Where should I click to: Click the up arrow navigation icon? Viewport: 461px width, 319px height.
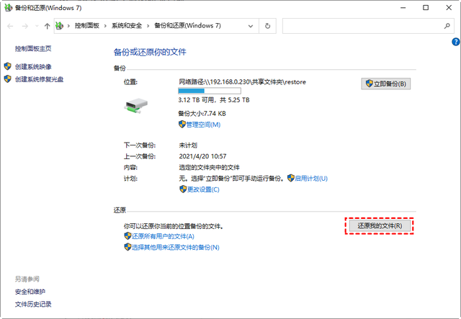pyautogui.click(x=47, y=26)
